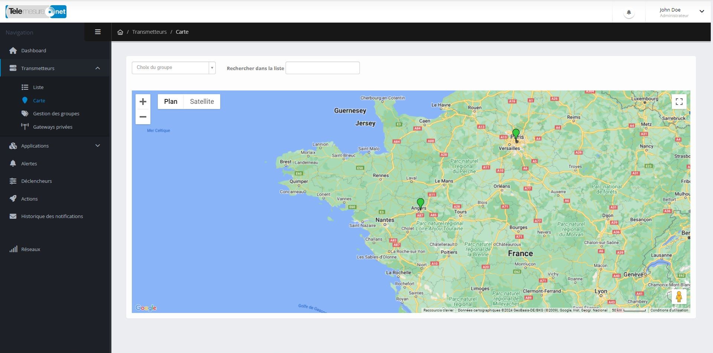
Task: Expand the Applications menu chevron
Action: [98, 146]
